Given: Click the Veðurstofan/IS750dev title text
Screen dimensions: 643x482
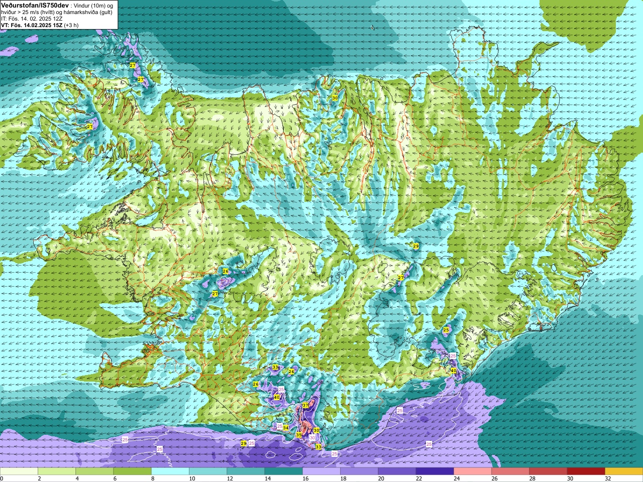Looking at the screenshot, I should pyautogui.click(x=35, y=5).
